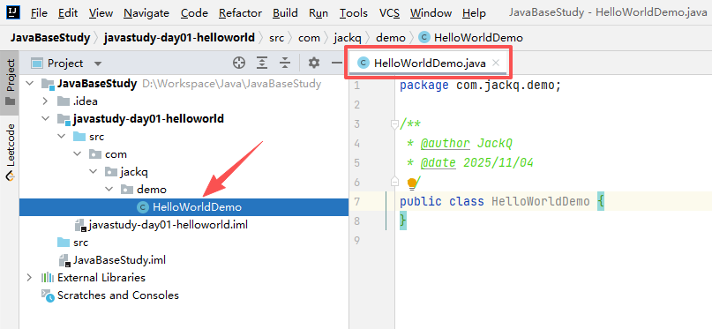The height and width of the screenshot is (329, 712).
Task: Toggle the Project tool window sidebar button
Action: (x=10, y=83)
